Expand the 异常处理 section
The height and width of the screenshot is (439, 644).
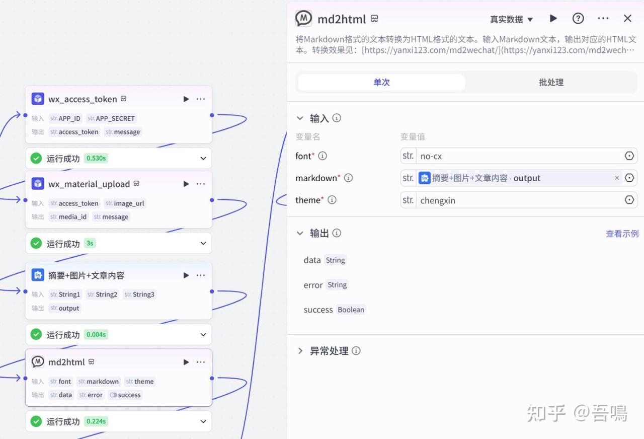click(x=300, y=351)
